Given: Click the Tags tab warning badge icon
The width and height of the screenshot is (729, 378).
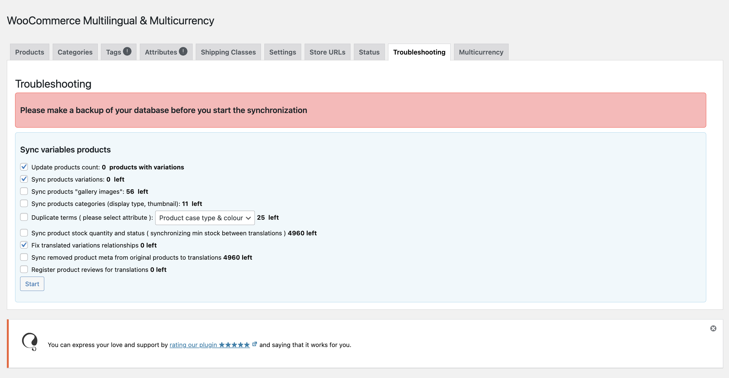Looking at the screenshot, I should point(127,51).
